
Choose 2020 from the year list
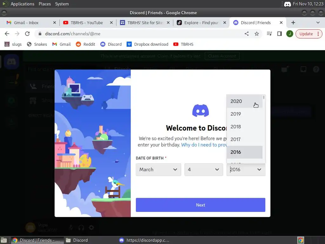click(245, 101)
